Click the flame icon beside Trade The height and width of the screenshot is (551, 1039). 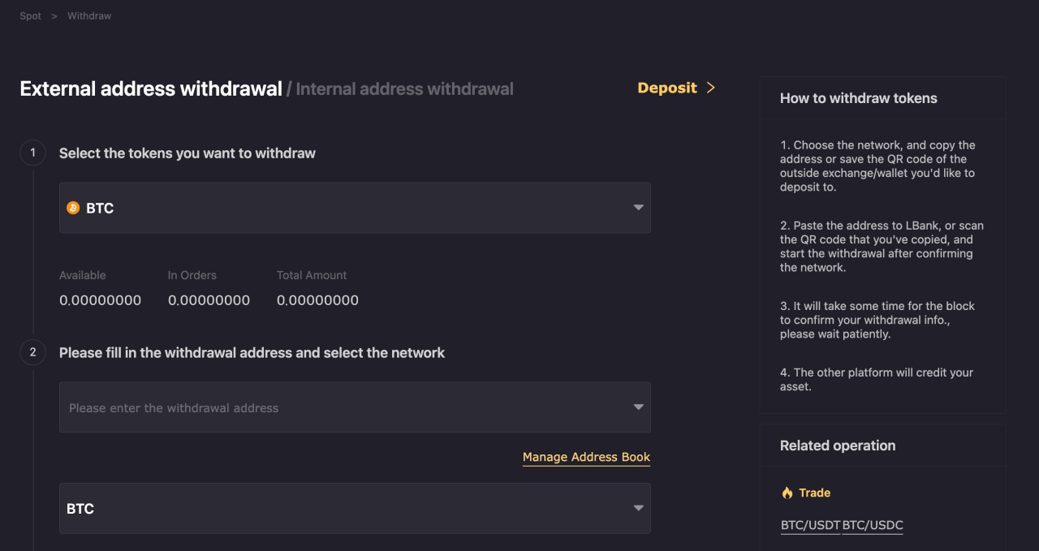(787, 493)
